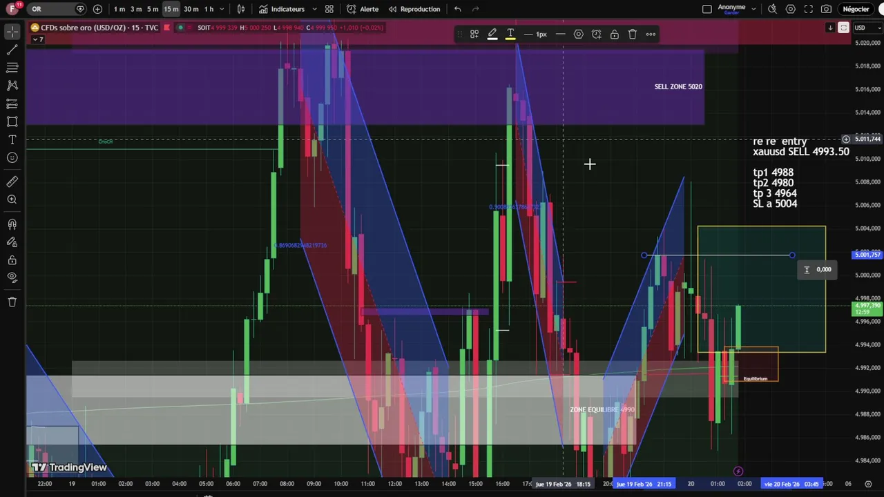The height and width of the screenshot is (497, 884).
Task: Switch to 5 m timeframe
Action: [x=153, y=9]
